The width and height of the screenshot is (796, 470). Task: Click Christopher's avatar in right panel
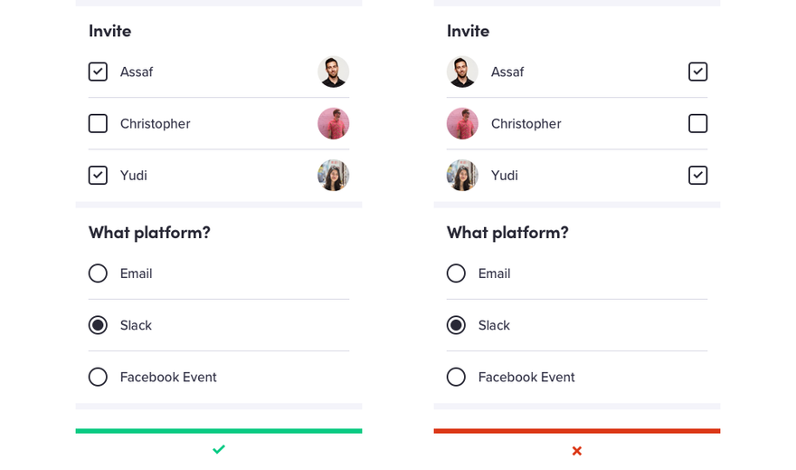coord(462,123)
